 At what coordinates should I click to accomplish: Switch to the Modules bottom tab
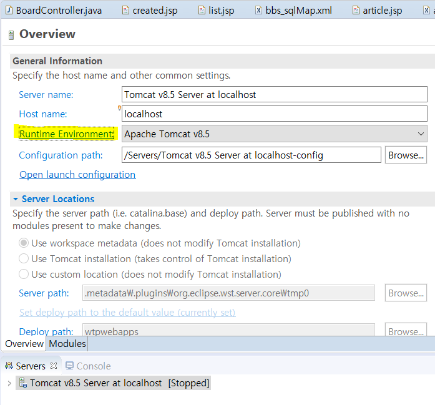[67, 343]
